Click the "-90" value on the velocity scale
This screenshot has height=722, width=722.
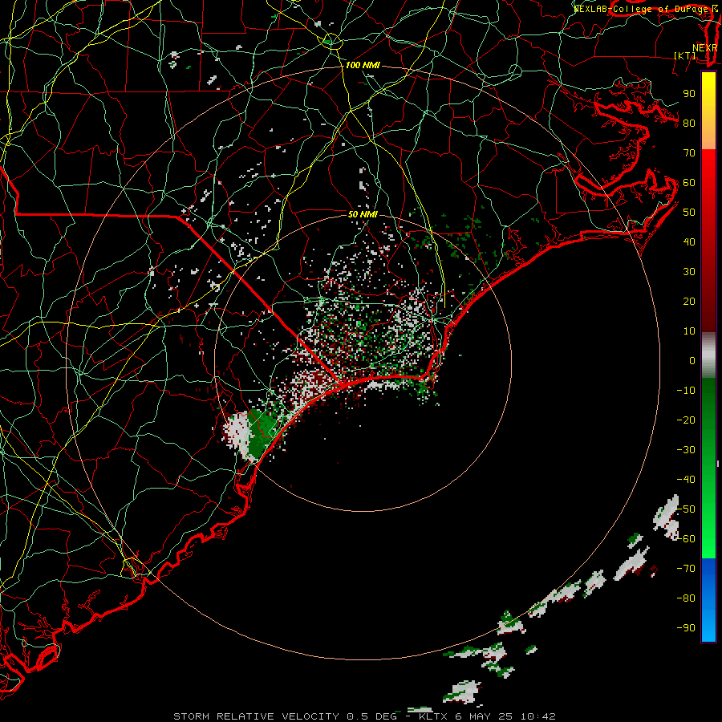tap(686, 628)
